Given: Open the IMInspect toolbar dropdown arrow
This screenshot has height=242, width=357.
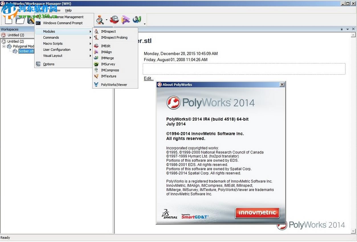Looking at the screenshot, I should 106,20.
